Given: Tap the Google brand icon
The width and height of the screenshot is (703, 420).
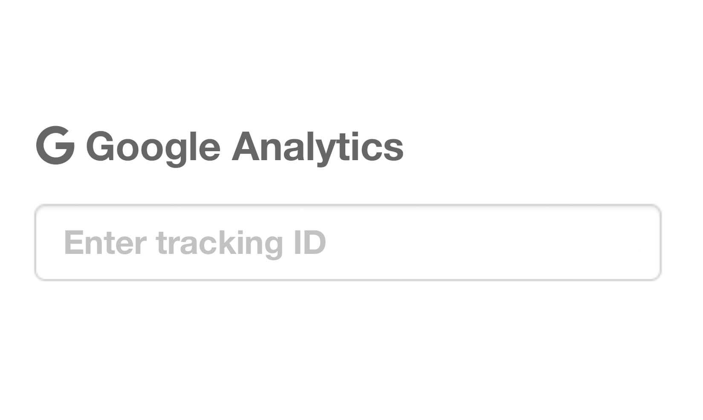Looking at the screenshot, I should (55, 145).
